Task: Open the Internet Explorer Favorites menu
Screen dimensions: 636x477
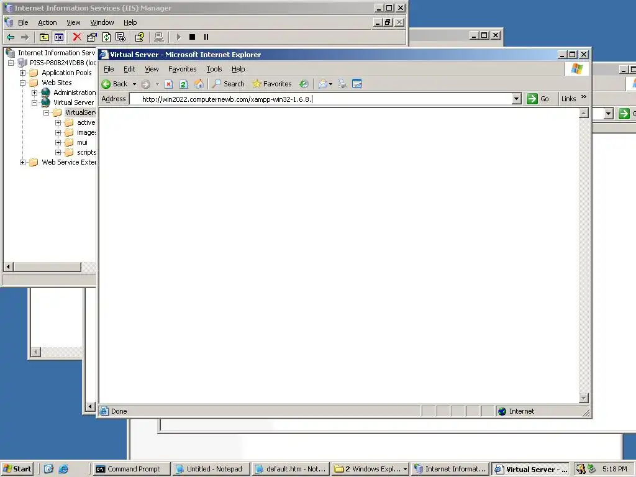Action: pos(182,69)
